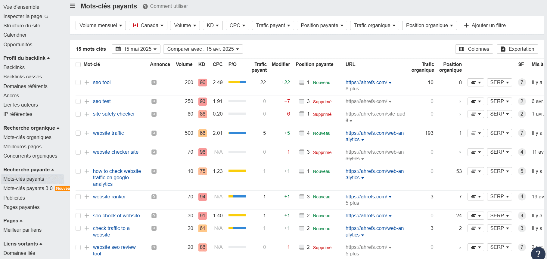Open the 'Comment utiliser' help icon

pos(145,6)
